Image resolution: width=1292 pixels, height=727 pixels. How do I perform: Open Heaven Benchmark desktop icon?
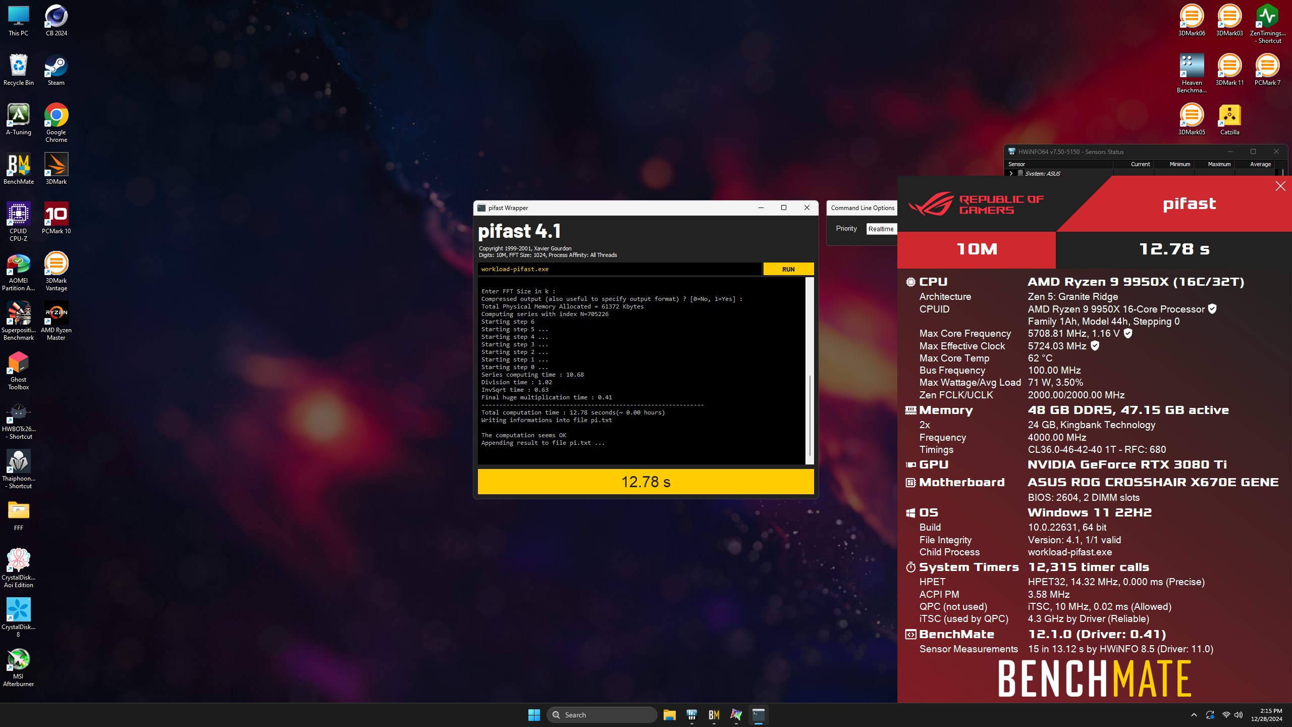(x=1192, y=73)
